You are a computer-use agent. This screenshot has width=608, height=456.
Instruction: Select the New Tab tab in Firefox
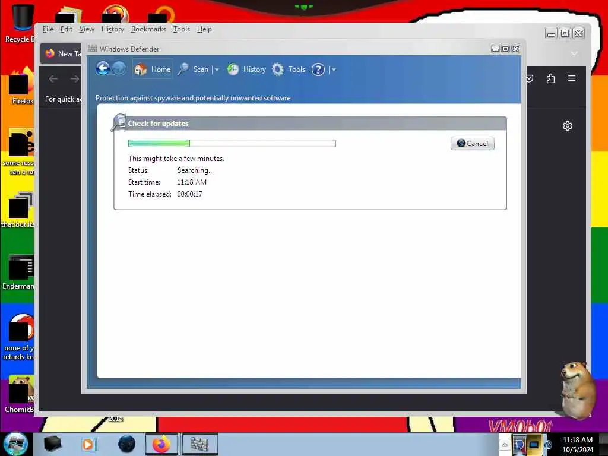(61, 53)
